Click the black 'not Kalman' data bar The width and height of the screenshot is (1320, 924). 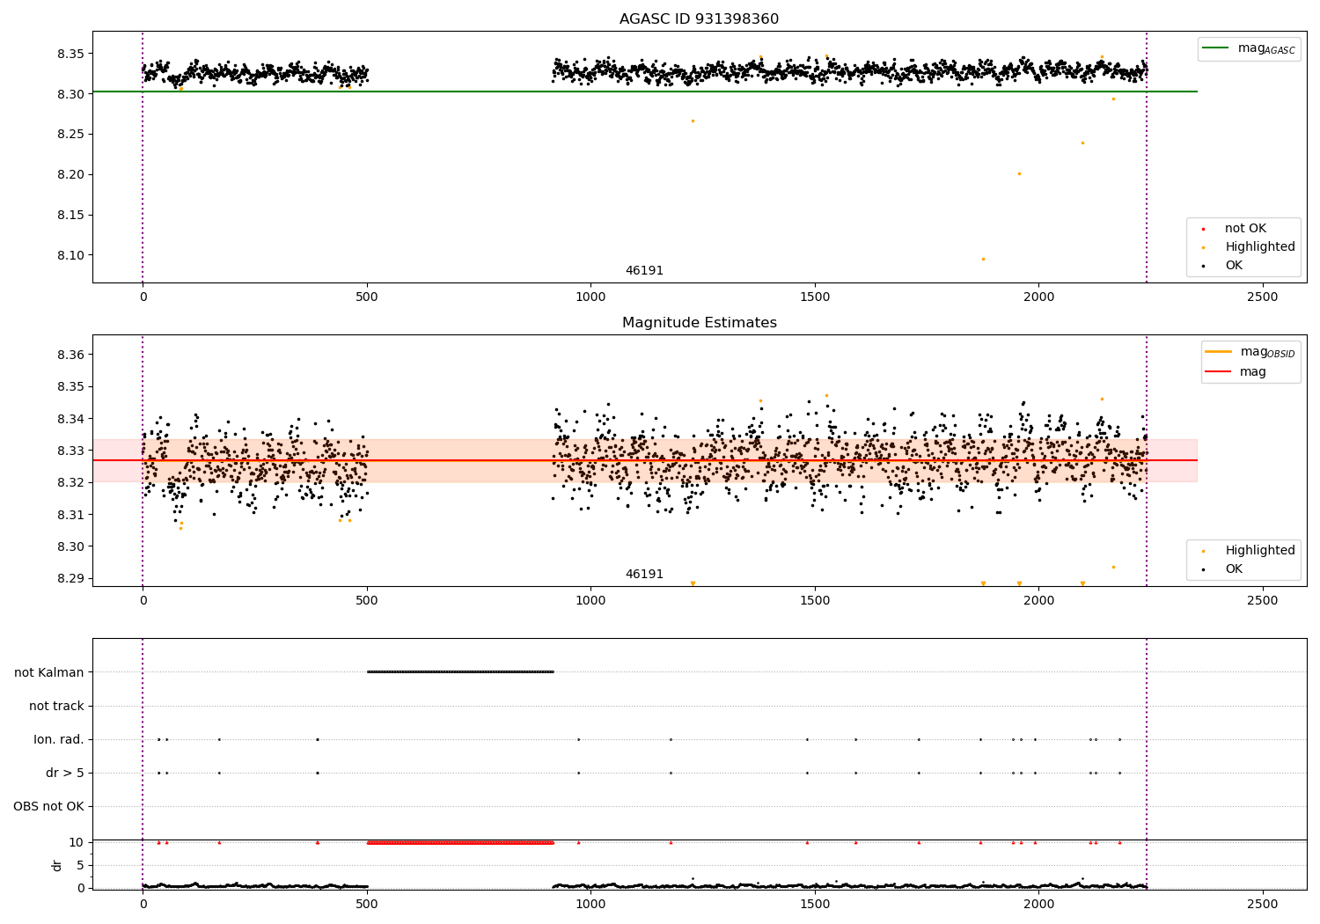point(460,672)
